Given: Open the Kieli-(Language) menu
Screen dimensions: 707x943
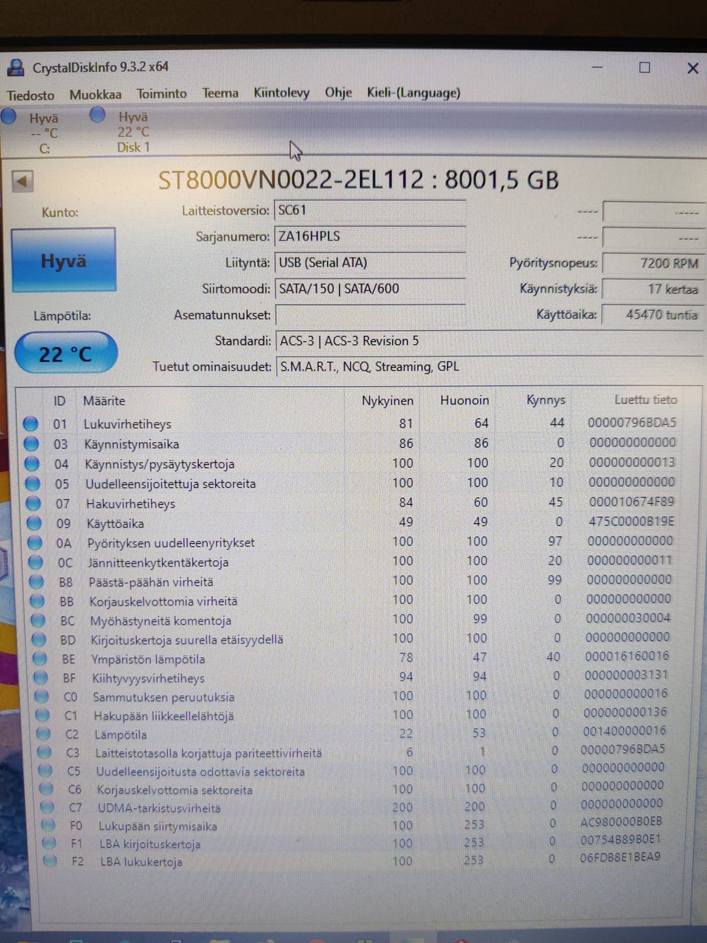Looking at the screenshot, I should [413, 92].
